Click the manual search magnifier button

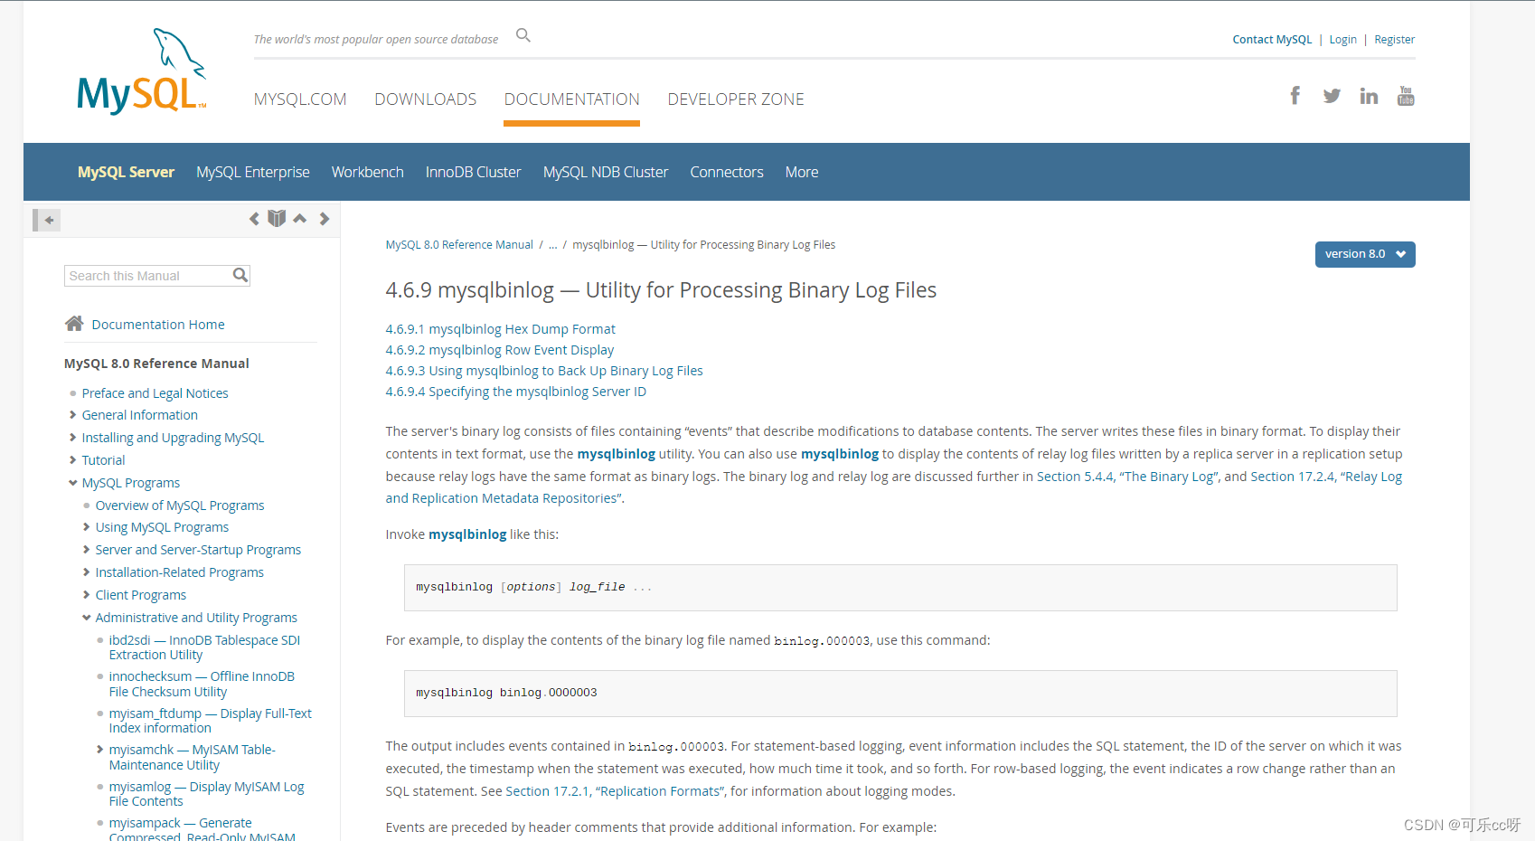click(x=240, y=275)
